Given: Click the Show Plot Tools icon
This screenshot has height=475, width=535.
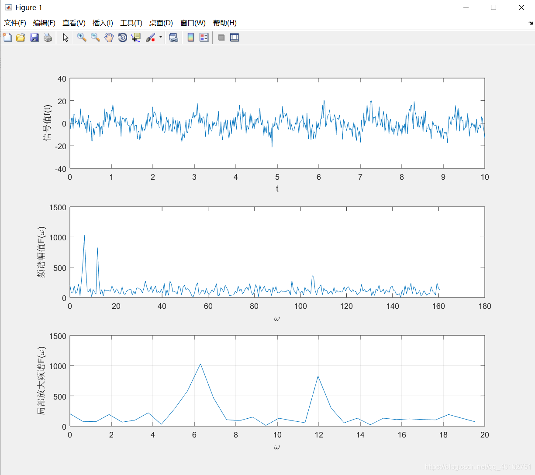Looking at the screenshot, I should (235, 38).
